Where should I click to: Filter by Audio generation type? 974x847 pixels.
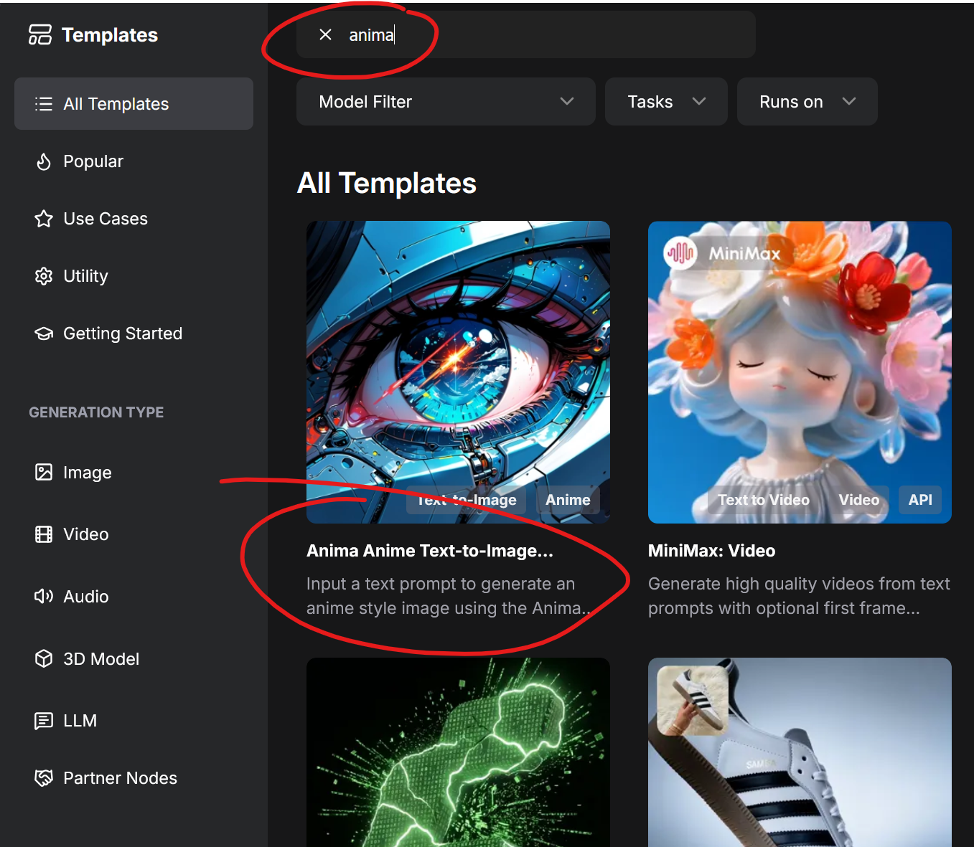(134, 596)
